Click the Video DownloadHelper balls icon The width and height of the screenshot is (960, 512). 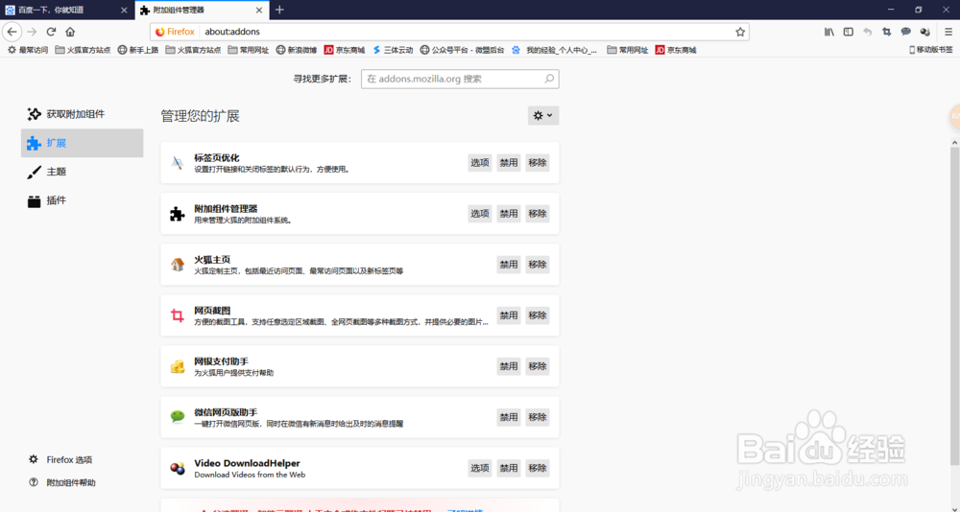pos(178,469)
